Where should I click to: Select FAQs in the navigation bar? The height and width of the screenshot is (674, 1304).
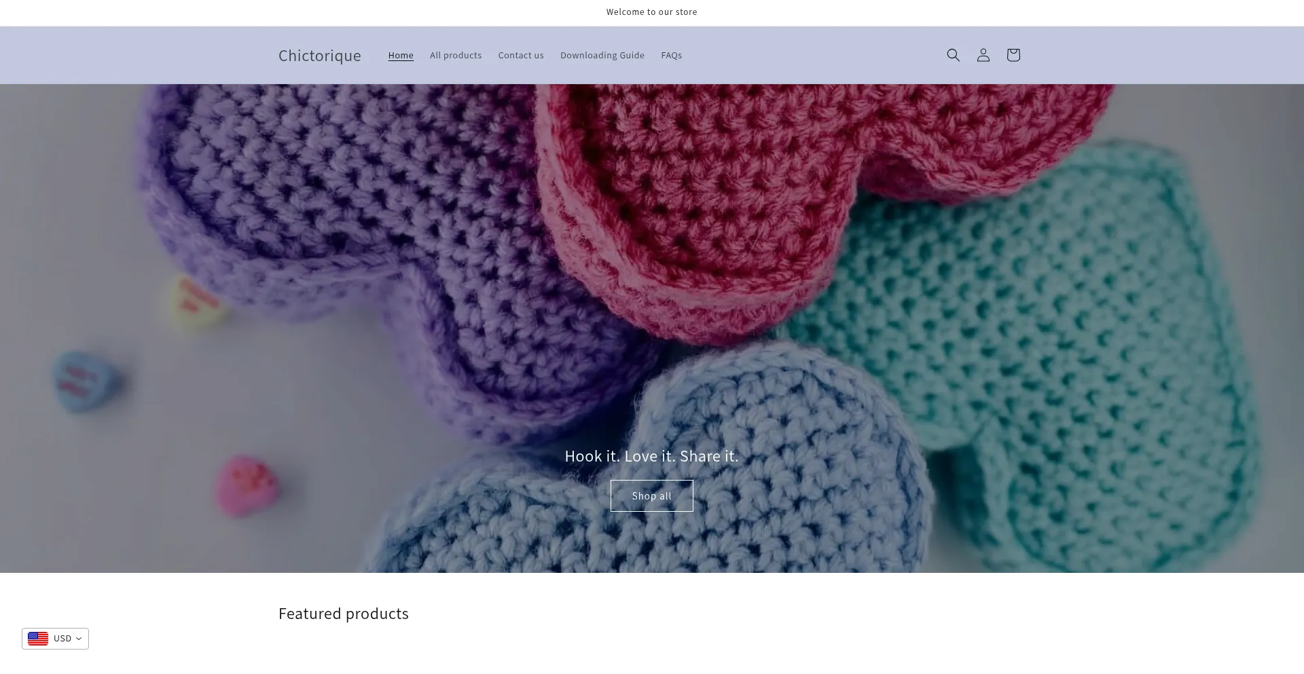pyautogui.click(x=671, y=56)
